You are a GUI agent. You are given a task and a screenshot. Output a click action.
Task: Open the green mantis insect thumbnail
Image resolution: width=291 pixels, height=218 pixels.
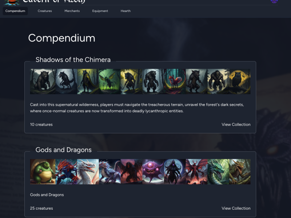coord(110,81)
